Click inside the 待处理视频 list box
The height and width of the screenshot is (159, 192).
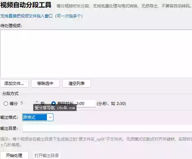(x=96, y=53)
